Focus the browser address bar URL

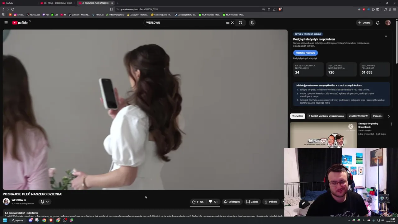coord(139,9)
